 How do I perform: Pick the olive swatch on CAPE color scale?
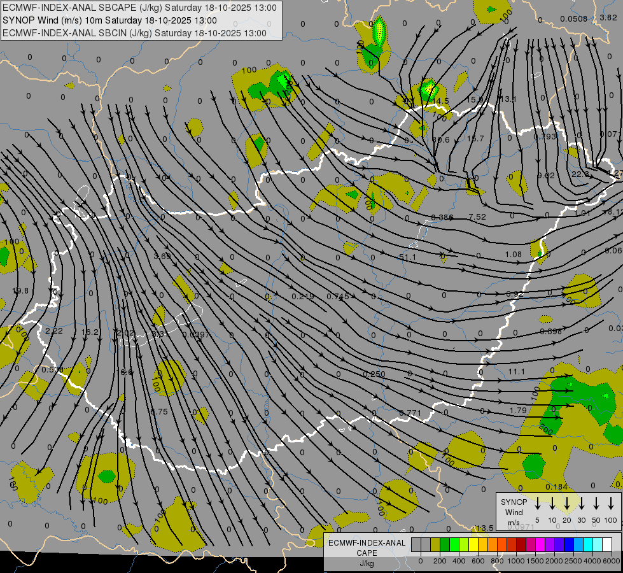(x=435, y=545)
